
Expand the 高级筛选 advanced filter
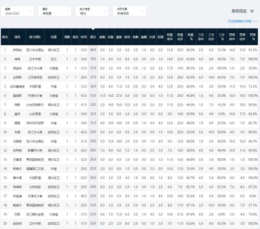239,11
